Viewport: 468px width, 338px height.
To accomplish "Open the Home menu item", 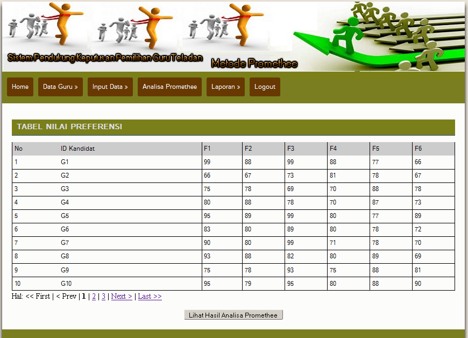I will coord(20,87).
